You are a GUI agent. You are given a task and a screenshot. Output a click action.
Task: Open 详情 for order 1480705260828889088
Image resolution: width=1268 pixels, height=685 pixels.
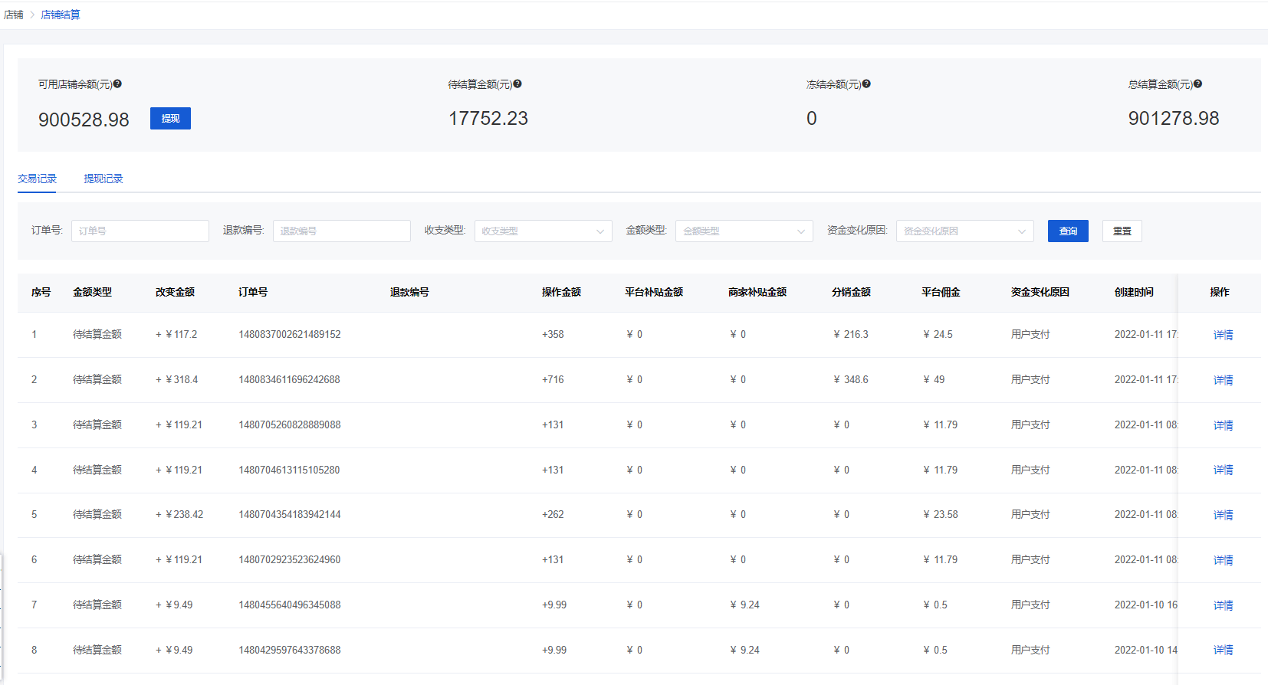[1224, 425]
